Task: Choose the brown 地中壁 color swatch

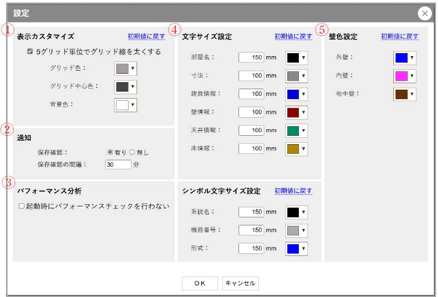Action: 401,94
